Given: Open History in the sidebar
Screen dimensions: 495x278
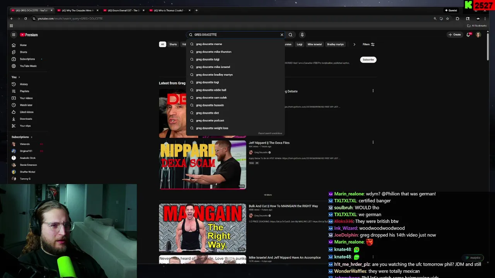Looking at the screenshot, I should coord(24,84).
